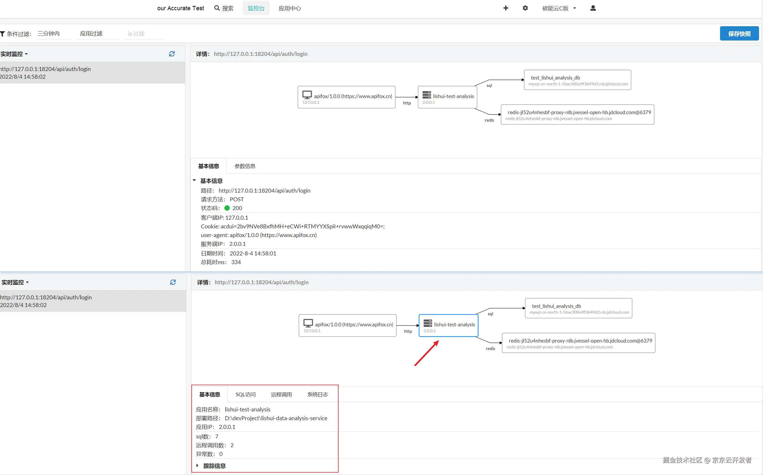Open the 系统日志 tab
763x475 pixels.
click(318, 394)
